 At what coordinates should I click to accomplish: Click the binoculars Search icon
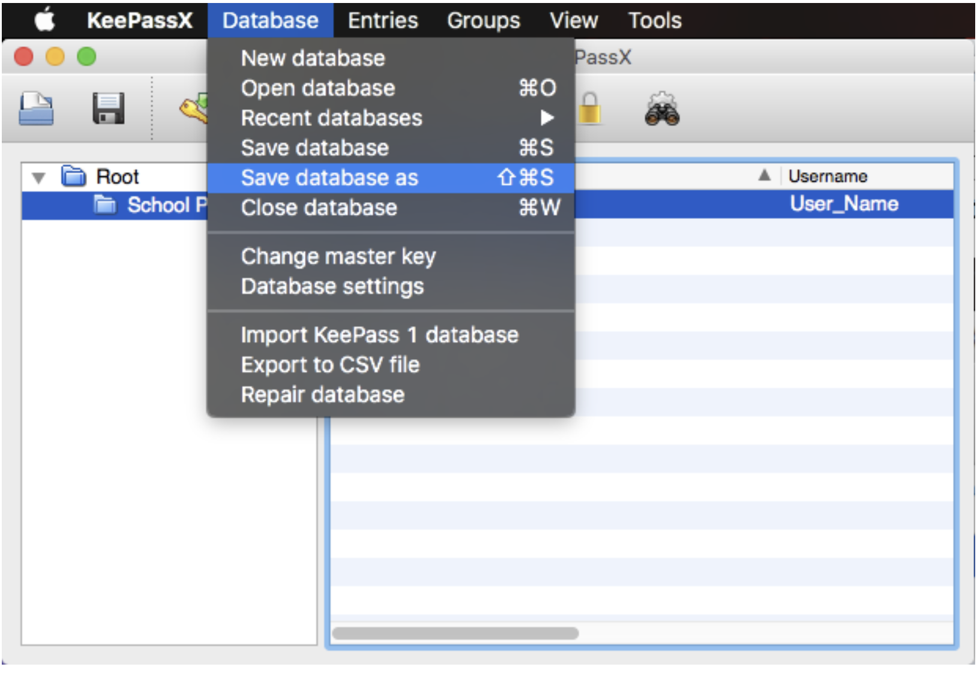tap(661, 110)
